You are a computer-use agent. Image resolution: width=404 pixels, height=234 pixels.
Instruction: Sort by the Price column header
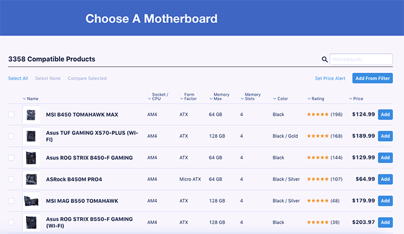[356, 98]
